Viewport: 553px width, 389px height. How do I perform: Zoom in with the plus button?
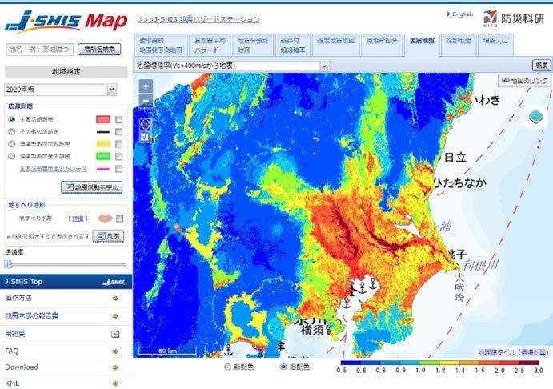pyautogui.click(x=146, y=86)
